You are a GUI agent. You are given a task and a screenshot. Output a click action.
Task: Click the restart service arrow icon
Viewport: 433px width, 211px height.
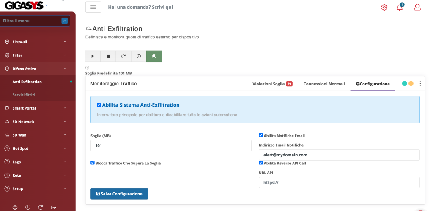pyautogui.click(x=123, y=56)
